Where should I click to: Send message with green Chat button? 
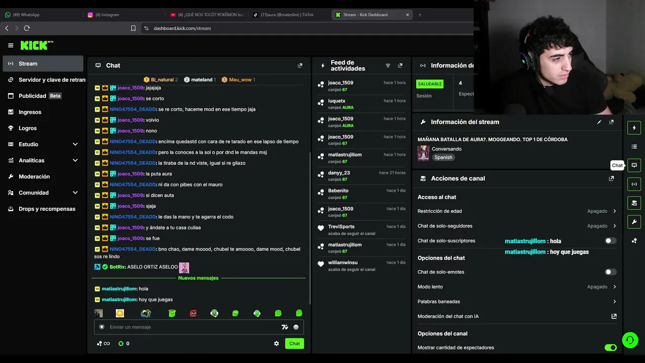(294, 343)
